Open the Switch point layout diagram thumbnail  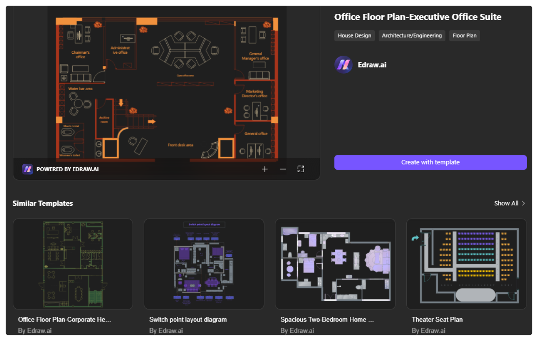pos(204,264)
